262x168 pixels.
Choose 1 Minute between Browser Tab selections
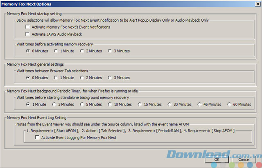click(x=56, y=78)
